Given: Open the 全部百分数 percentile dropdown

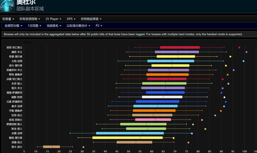Looking at the screenshot, I should [x=13, y=26].
